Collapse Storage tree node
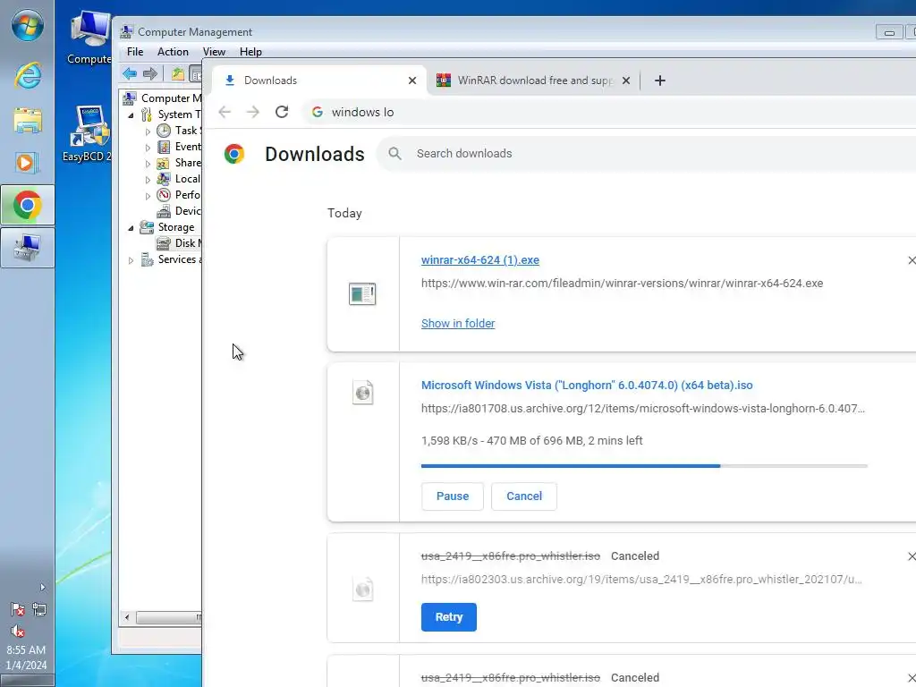 (131, 228)
